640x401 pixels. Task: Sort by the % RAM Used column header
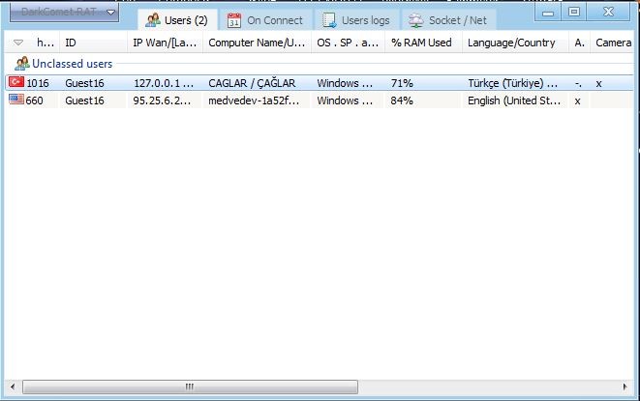click(x=423, y=43)
